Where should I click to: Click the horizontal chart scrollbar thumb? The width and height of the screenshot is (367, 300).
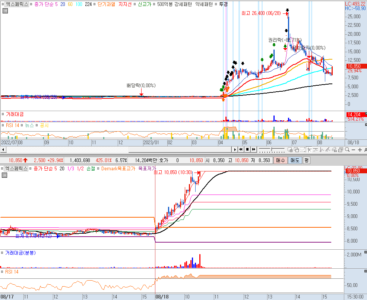pyautogui.click(x=180, y=149)
